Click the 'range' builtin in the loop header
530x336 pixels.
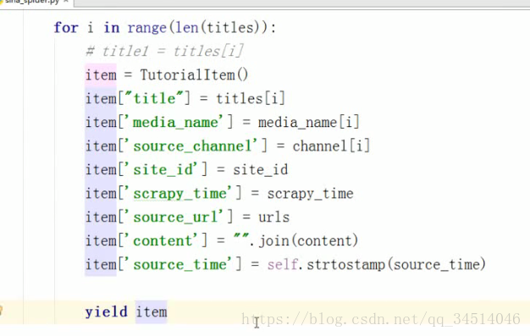(x=147, y=28)
